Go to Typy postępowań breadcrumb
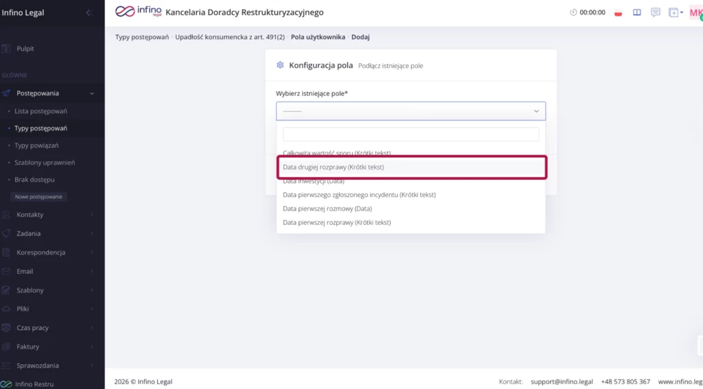The width and height of the screenshot is (703, 389). pyautogui.click(x=142, y=37)
